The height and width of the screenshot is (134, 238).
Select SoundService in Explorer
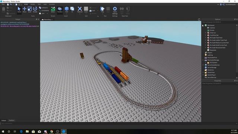pyautogui.click(x=212, y=77)
